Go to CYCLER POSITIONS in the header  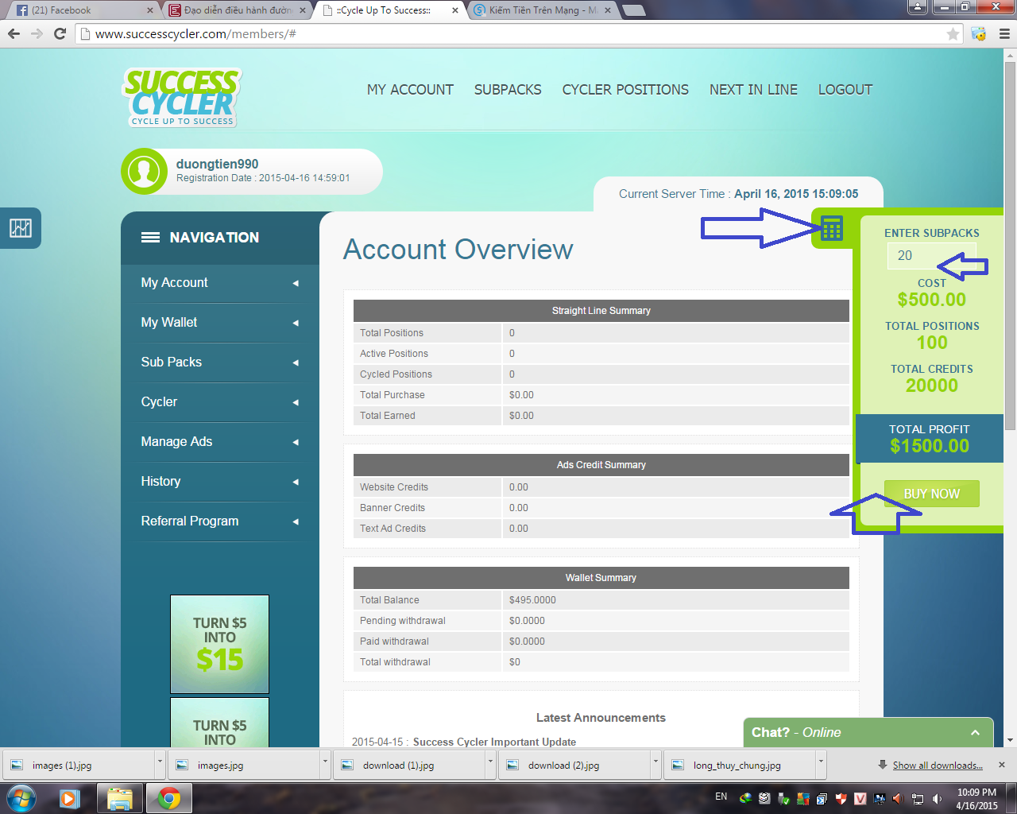pos(625,90)
